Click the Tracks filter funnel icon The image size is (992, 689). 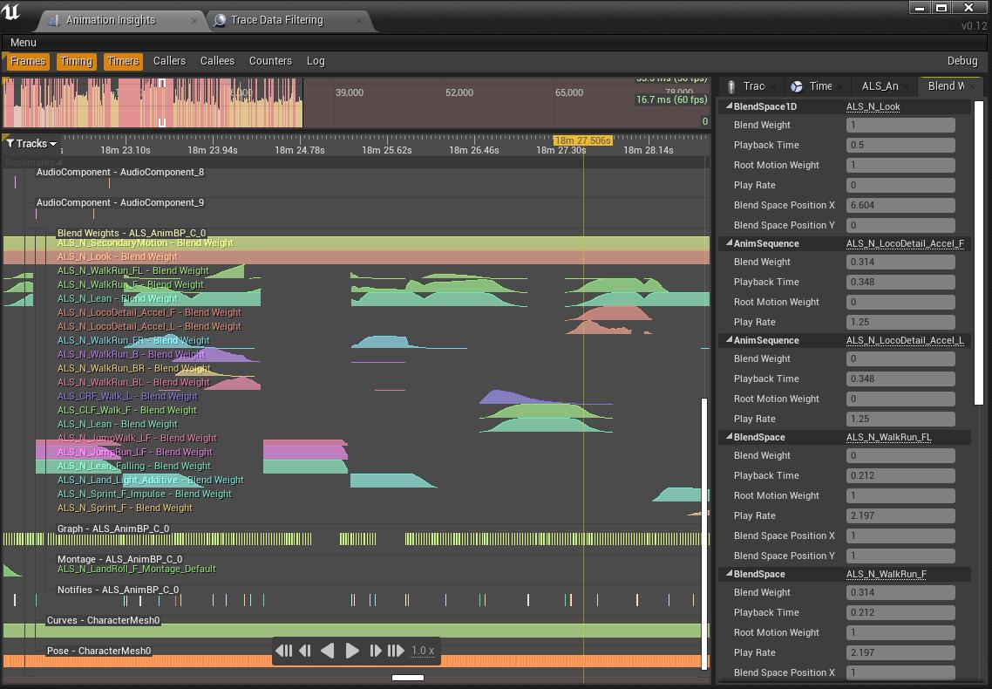(x=10, y=144)
